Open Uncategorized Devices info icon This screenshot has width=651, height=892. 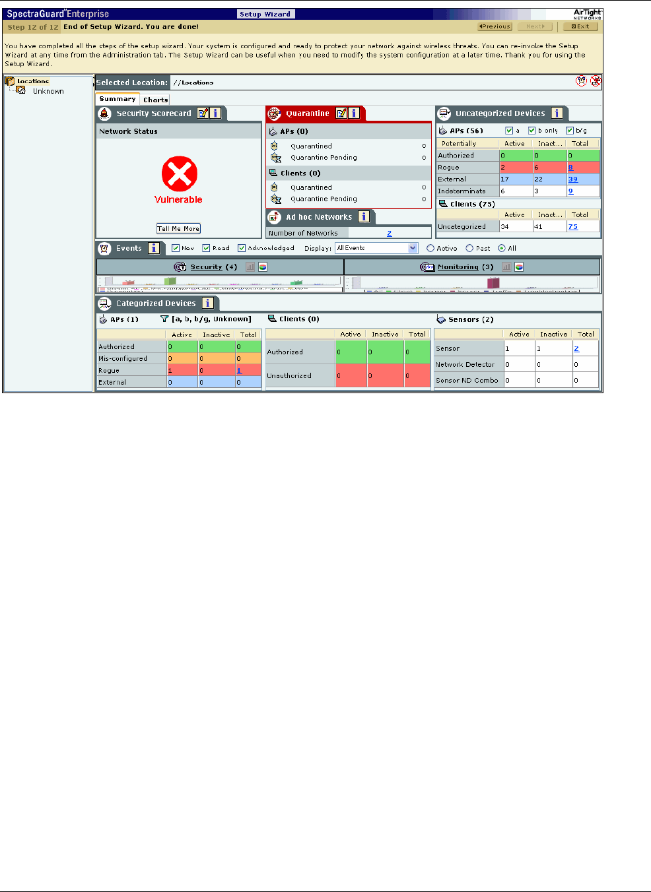click(x=557, y=113)
